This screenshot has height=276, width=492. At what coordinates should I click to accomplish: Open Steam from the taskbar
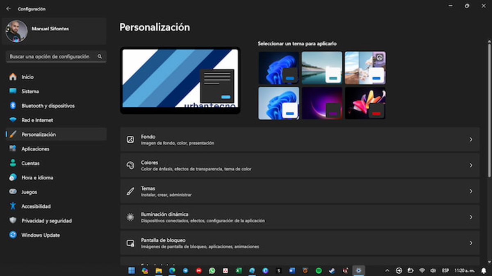click(x=332, y=271)
